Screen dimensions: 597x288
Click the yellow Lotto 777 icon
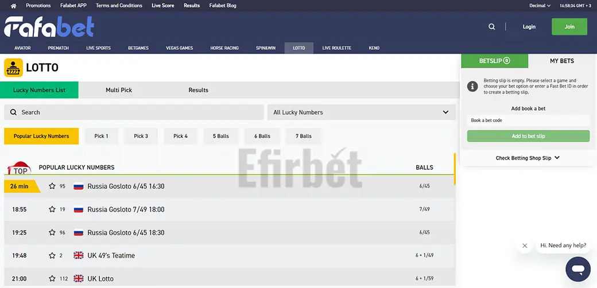click(13, 68)
